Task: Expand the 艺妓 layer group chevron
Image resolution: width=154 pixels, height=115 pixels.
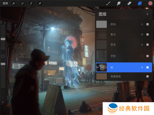Action: click(142, 56)
